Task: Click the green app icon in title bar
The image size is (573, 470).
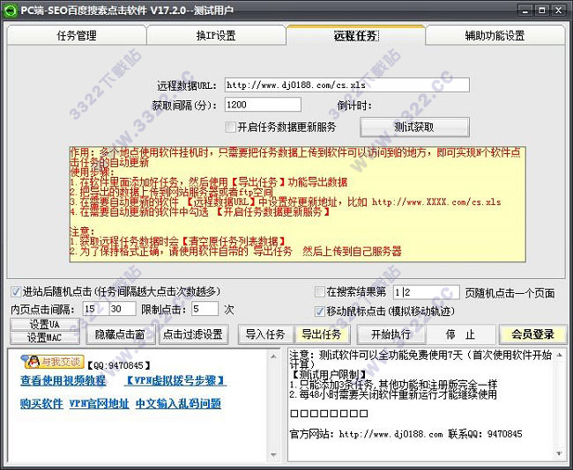Action: 10,11
